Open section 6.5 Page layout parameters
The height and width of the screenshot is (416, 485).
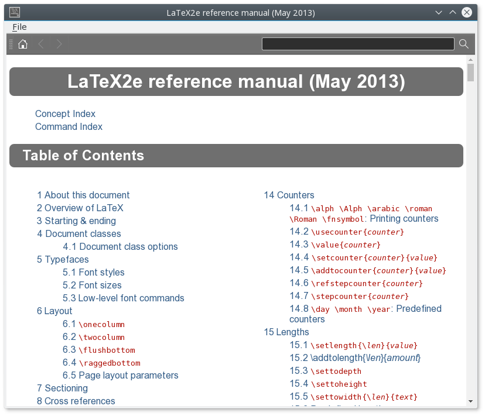pyautogui.click(x=121, y=376)
